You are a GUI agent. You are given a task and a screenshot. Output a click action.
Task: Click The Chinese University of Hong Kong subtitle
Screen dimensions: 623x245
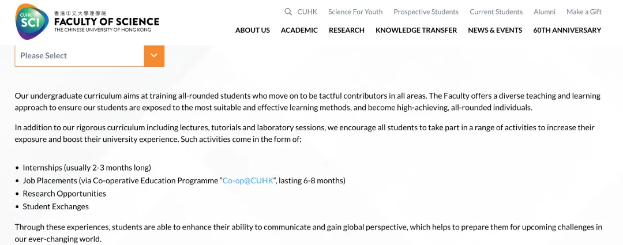point(103,30)
